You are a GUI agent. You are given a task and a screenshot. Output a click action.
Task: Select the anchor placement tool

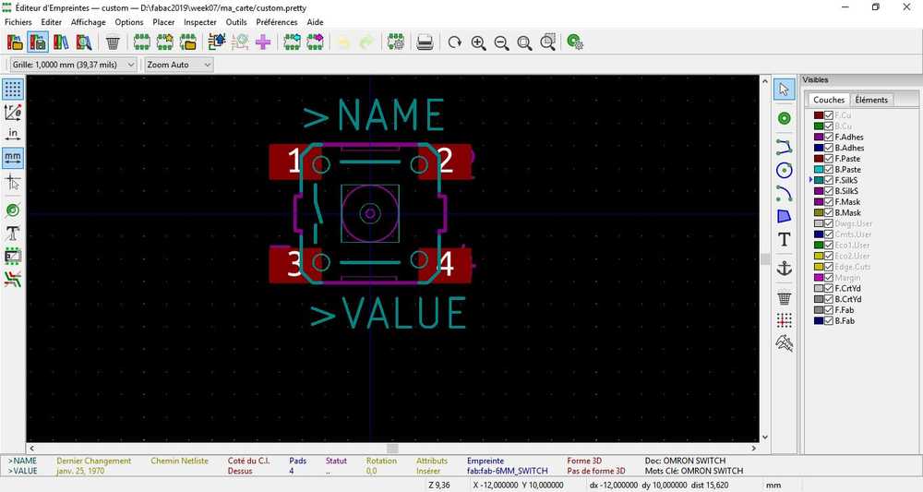point(784,269)
